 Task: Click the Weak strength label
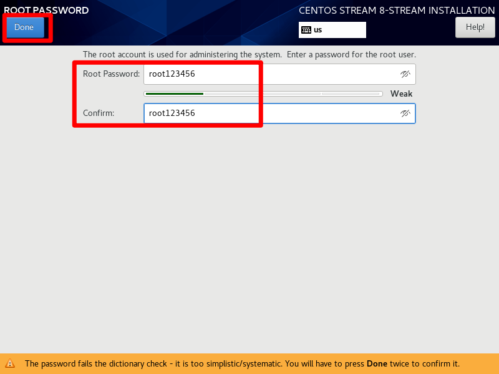click(x=401, y=94)
